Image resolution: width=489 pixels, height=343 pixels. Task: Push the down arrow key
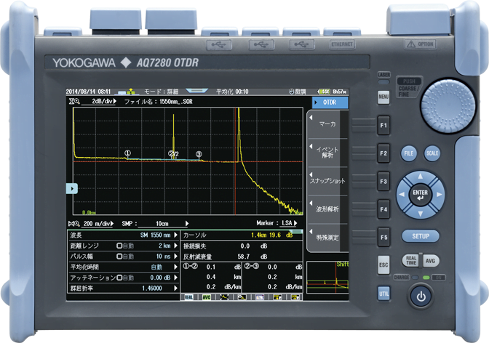[421, 214]
